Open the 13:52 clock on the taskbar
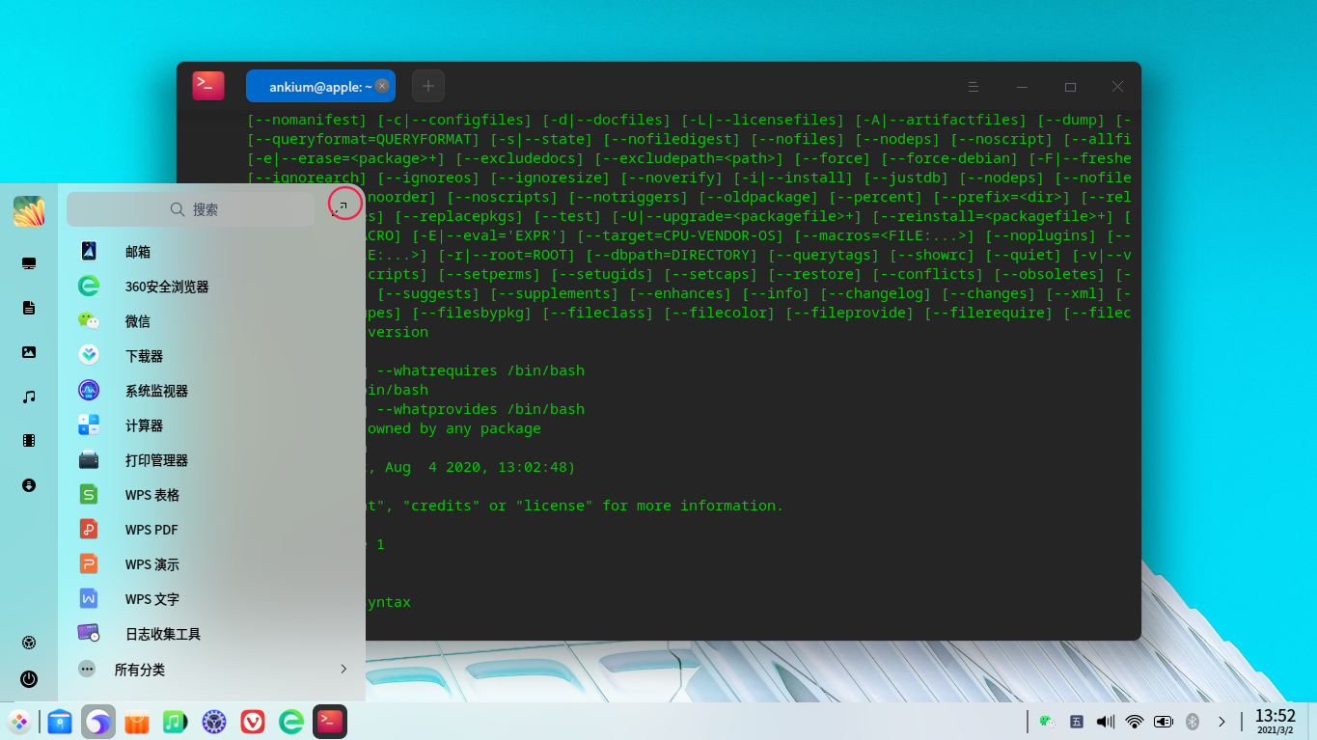 pyautogui.click(x=1275, y=721)
